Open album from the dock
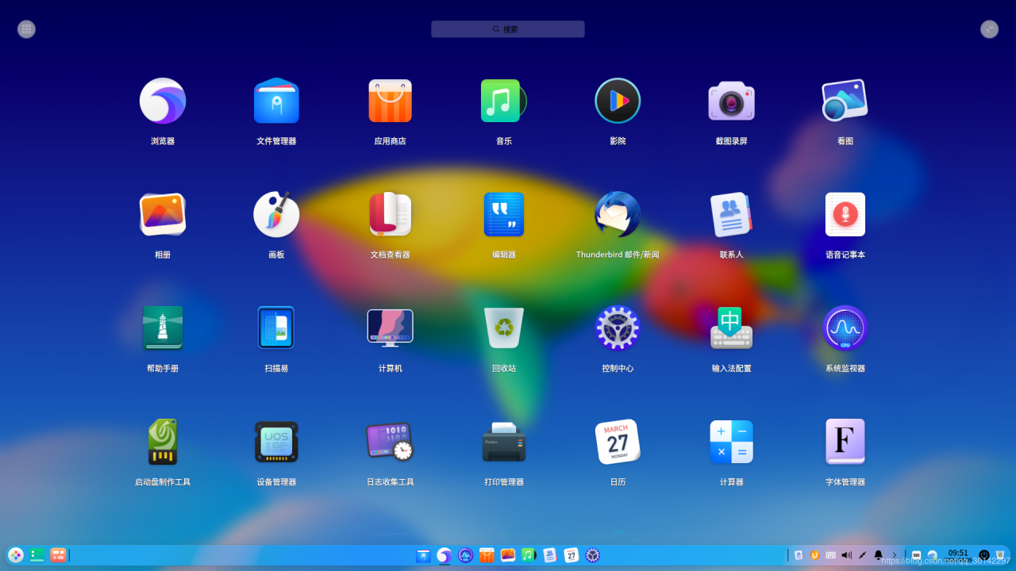The height and width of the screenshot is (571, 1016). (508, 555)
